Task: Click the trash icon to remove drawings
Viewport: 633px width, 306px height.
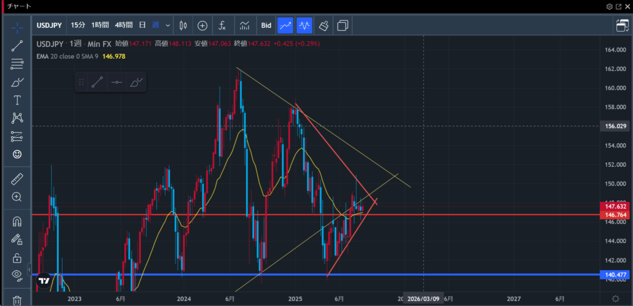Action: point(17,300)
